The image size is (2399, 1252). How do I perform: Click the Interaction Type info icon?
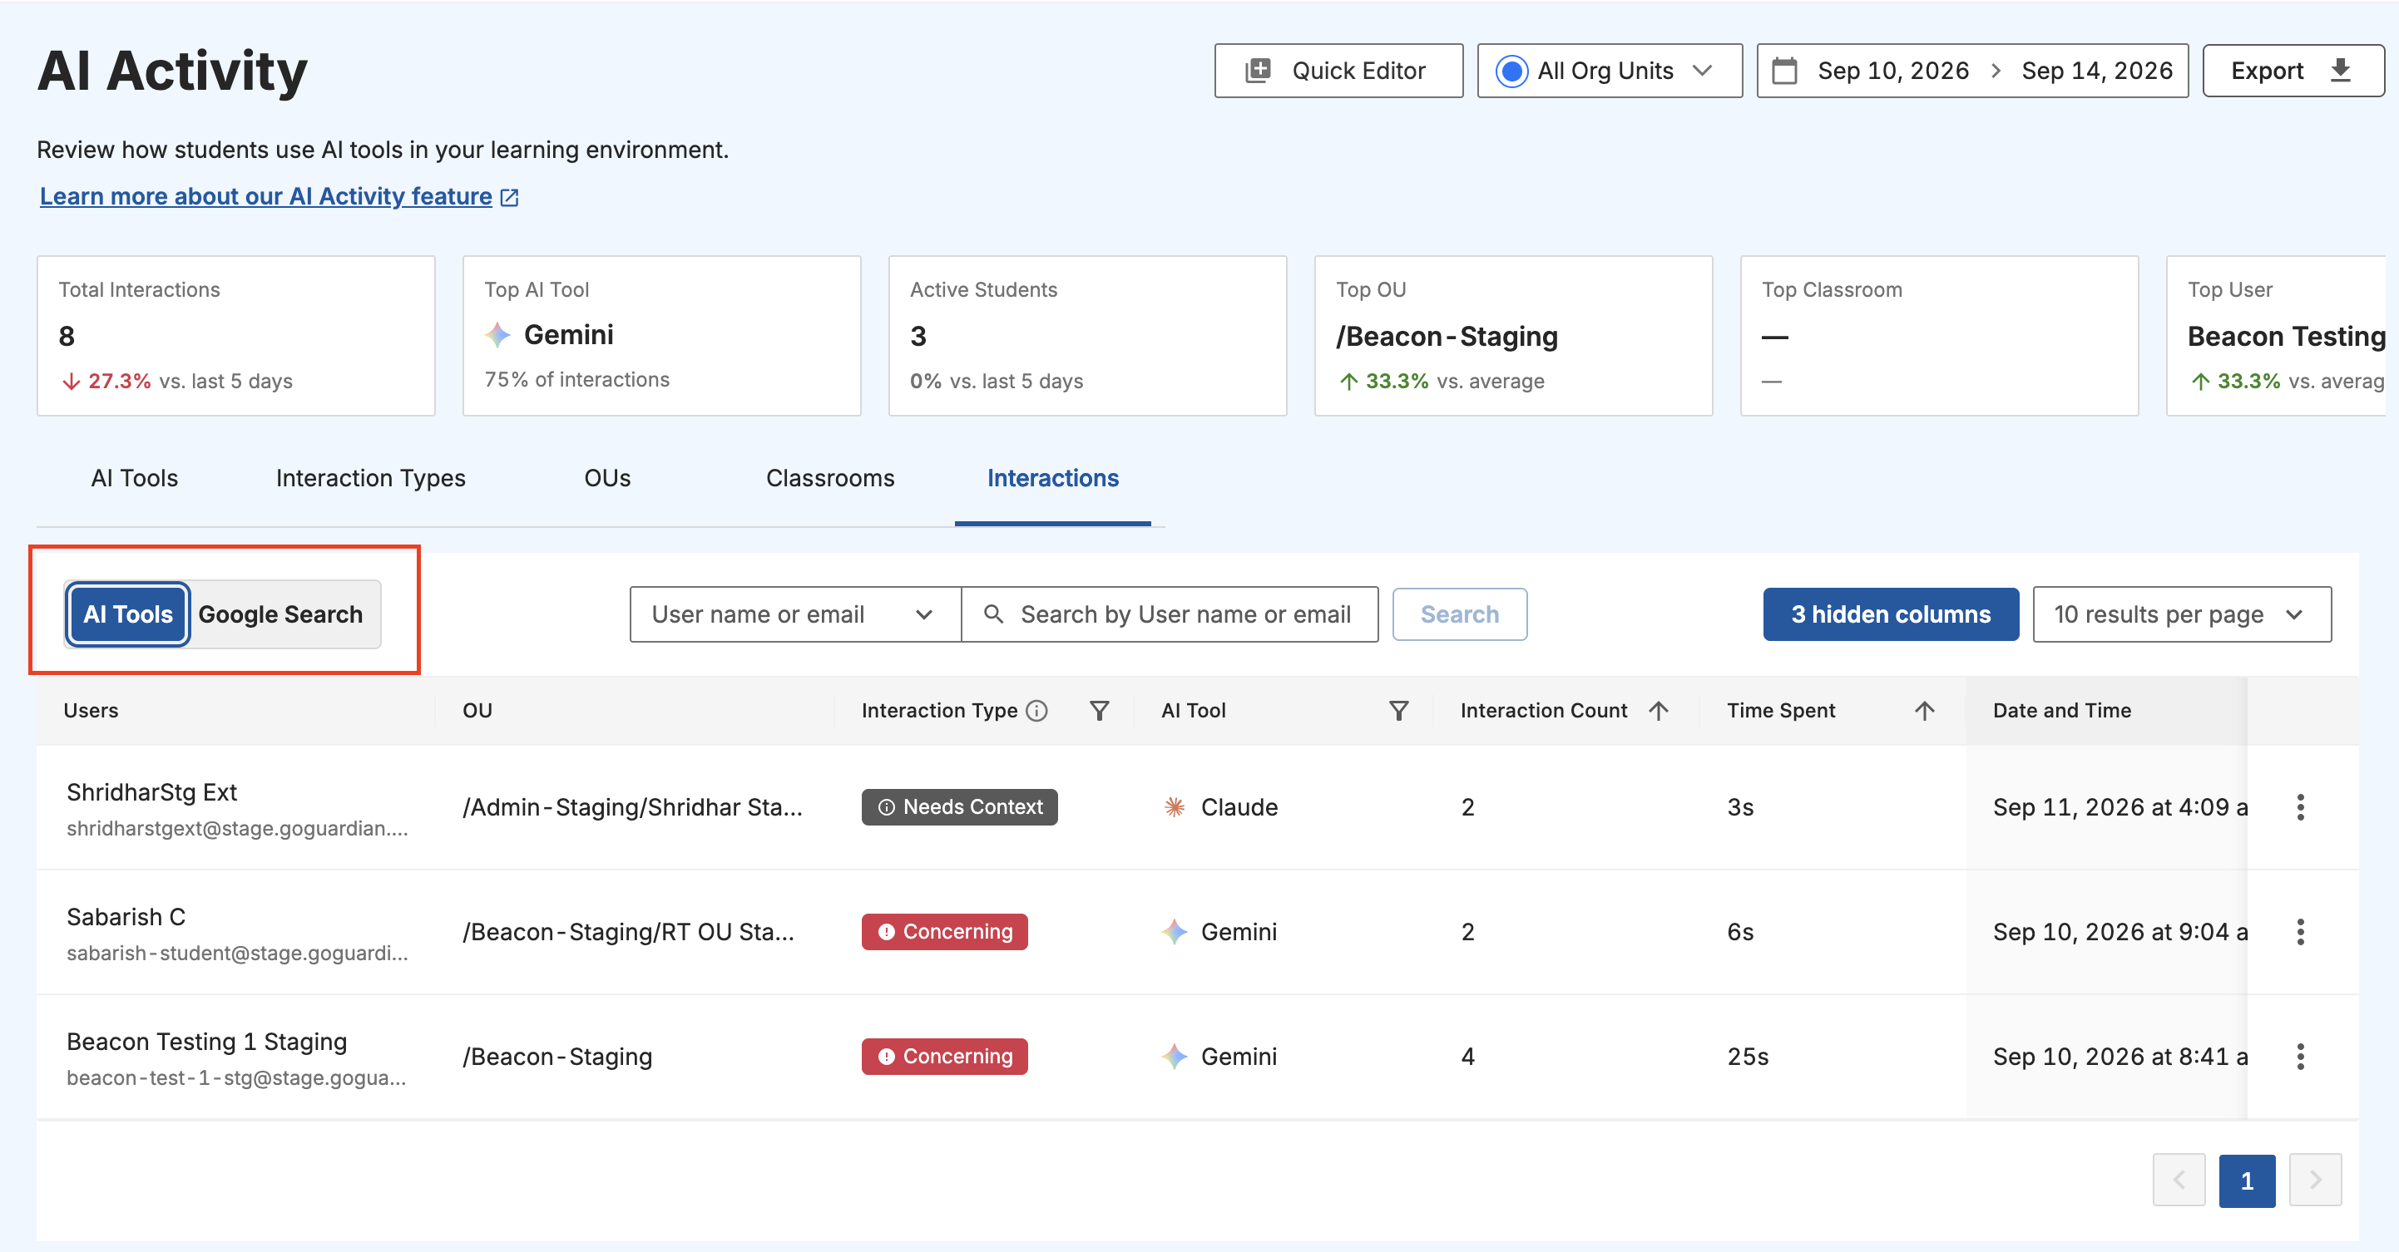tap(1036, 711)
